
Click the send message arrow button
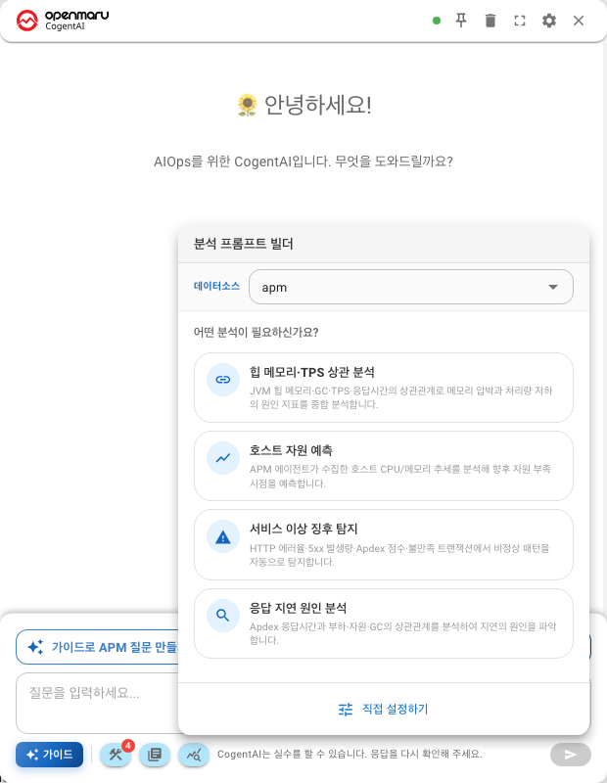571,754
